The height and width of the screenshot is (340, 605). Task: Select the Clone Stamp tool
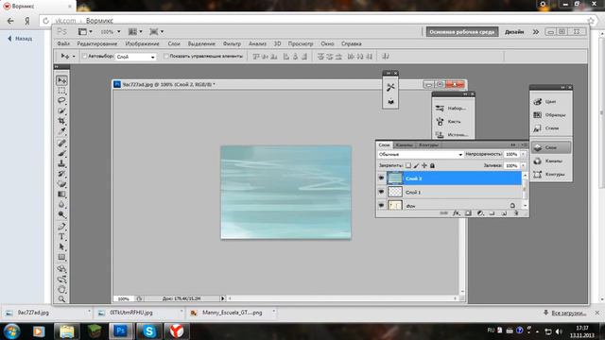coord(61,163)
